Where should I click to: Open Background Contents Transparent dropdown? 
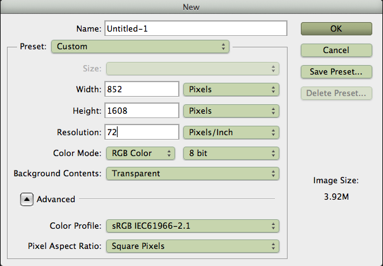[x=192, y=173]
